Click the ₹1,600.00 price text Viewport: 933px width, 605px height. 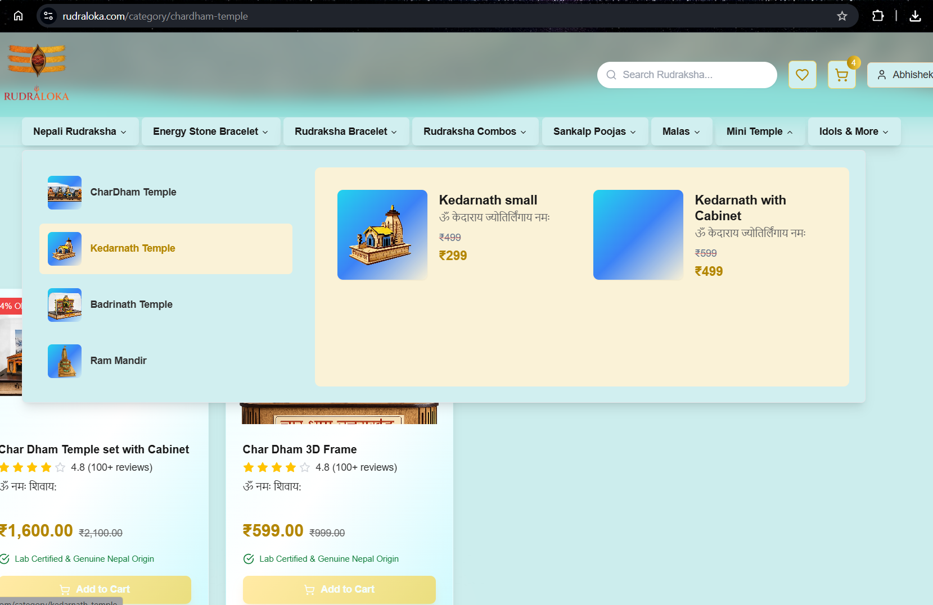coord(36,531)
